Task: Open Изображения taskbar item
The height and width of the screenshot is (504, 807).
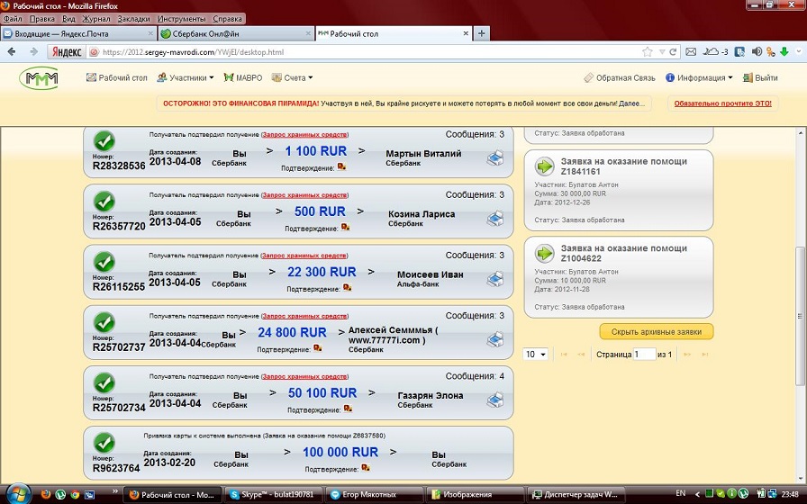Action: point(475,495)
